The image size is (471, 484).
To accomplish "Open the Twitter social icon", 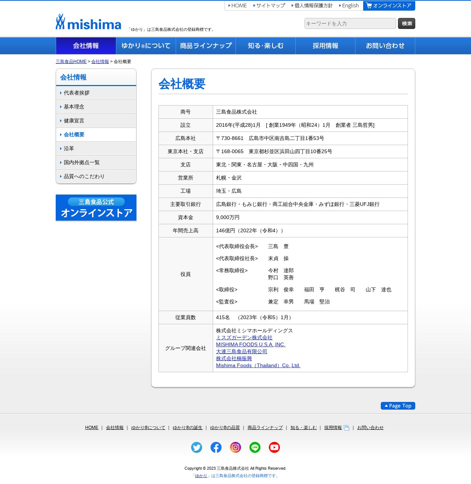I will tap(197, 447).
